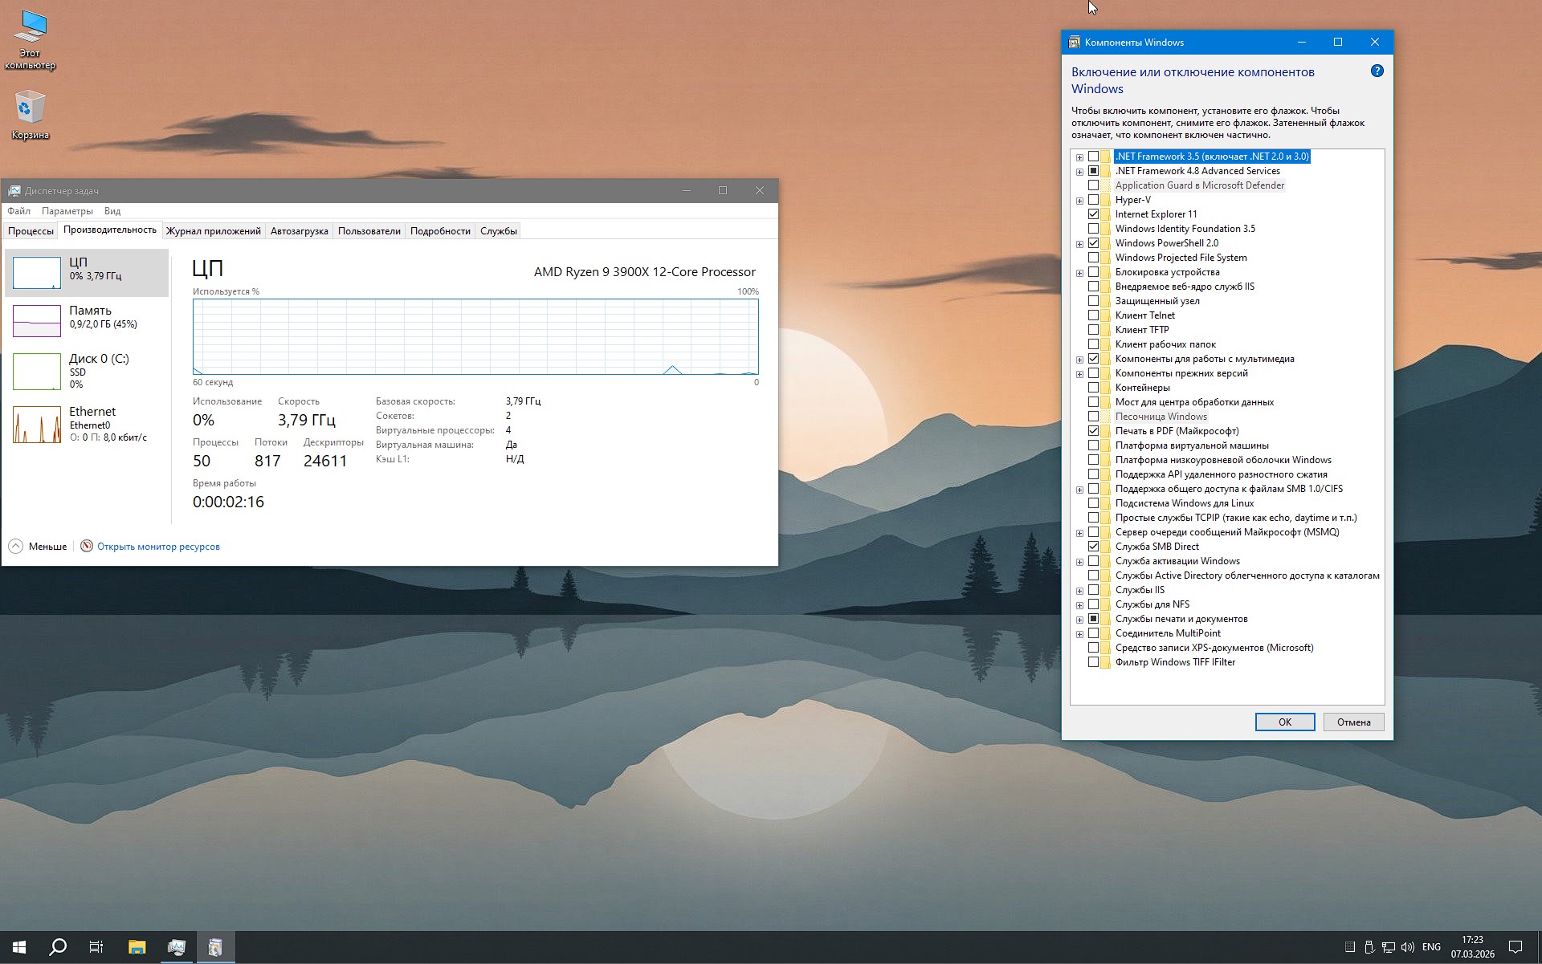This screenshot has width=1542, height=964.
Task: Click the help question mark icon
Action: [x=1377, y=71]
